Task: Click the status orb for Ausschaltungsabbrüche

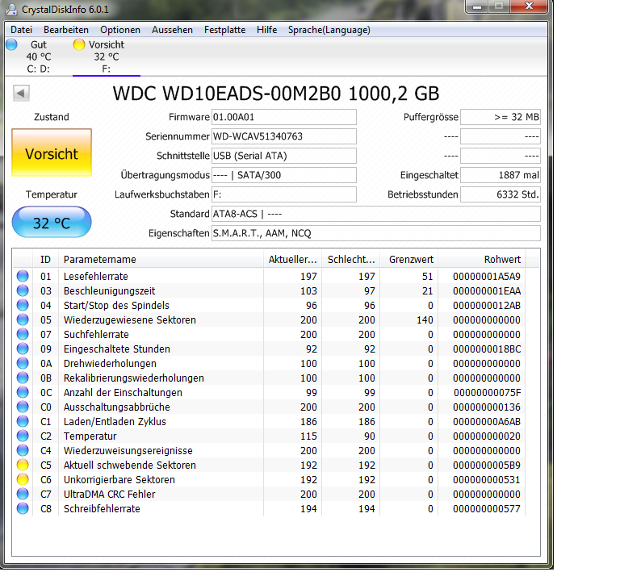Action: tap(23, 407)
